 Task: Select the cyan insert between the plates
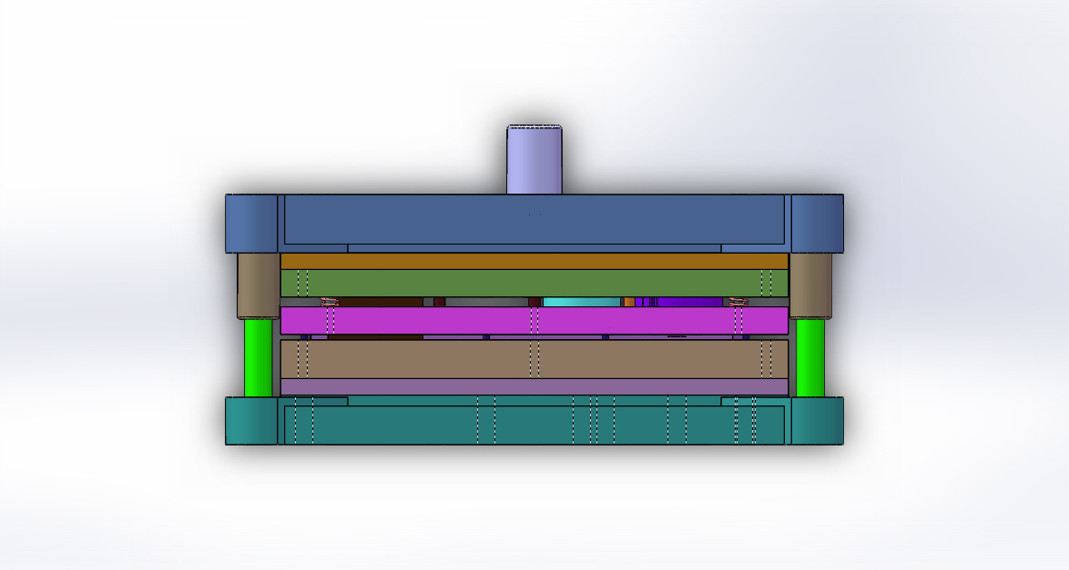point(582,302)
